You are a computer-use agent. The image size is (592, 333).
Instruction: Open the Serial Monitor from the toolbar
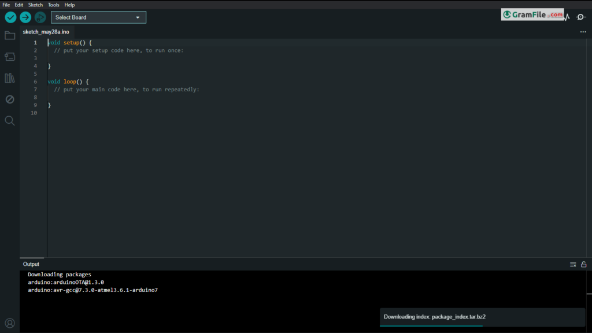581,17
